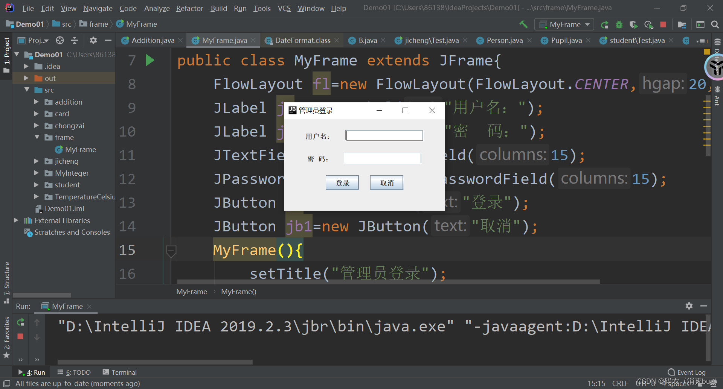This screenshot has height=389, width=723.
Task: Collapse the frame folder in project tree
Action: tap(37, 137)
